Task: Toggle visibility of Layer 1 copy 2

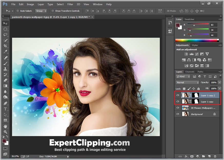Action: pos(178,95)
